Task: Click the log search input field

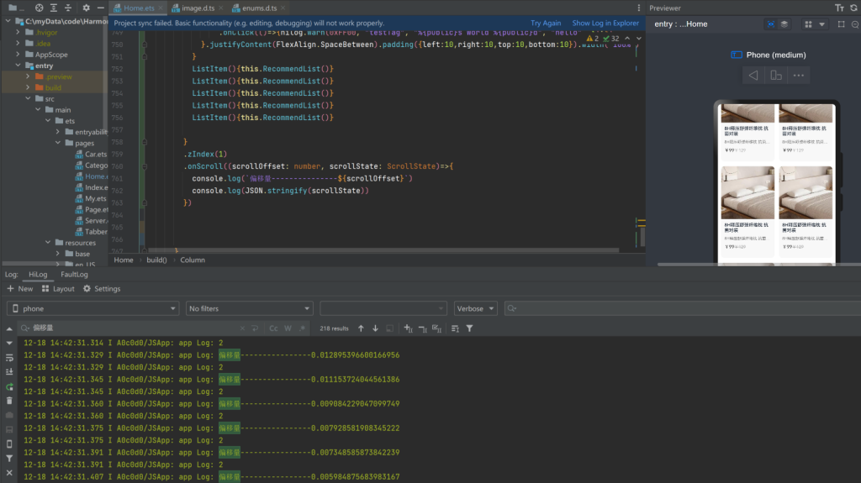Action: pos(135,328)
